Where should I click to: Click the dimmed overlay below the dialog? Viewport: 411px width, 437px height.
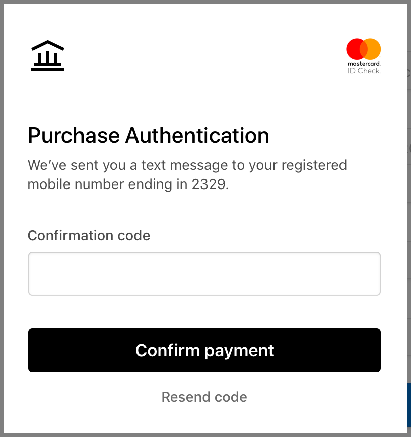tap(205, 435)
